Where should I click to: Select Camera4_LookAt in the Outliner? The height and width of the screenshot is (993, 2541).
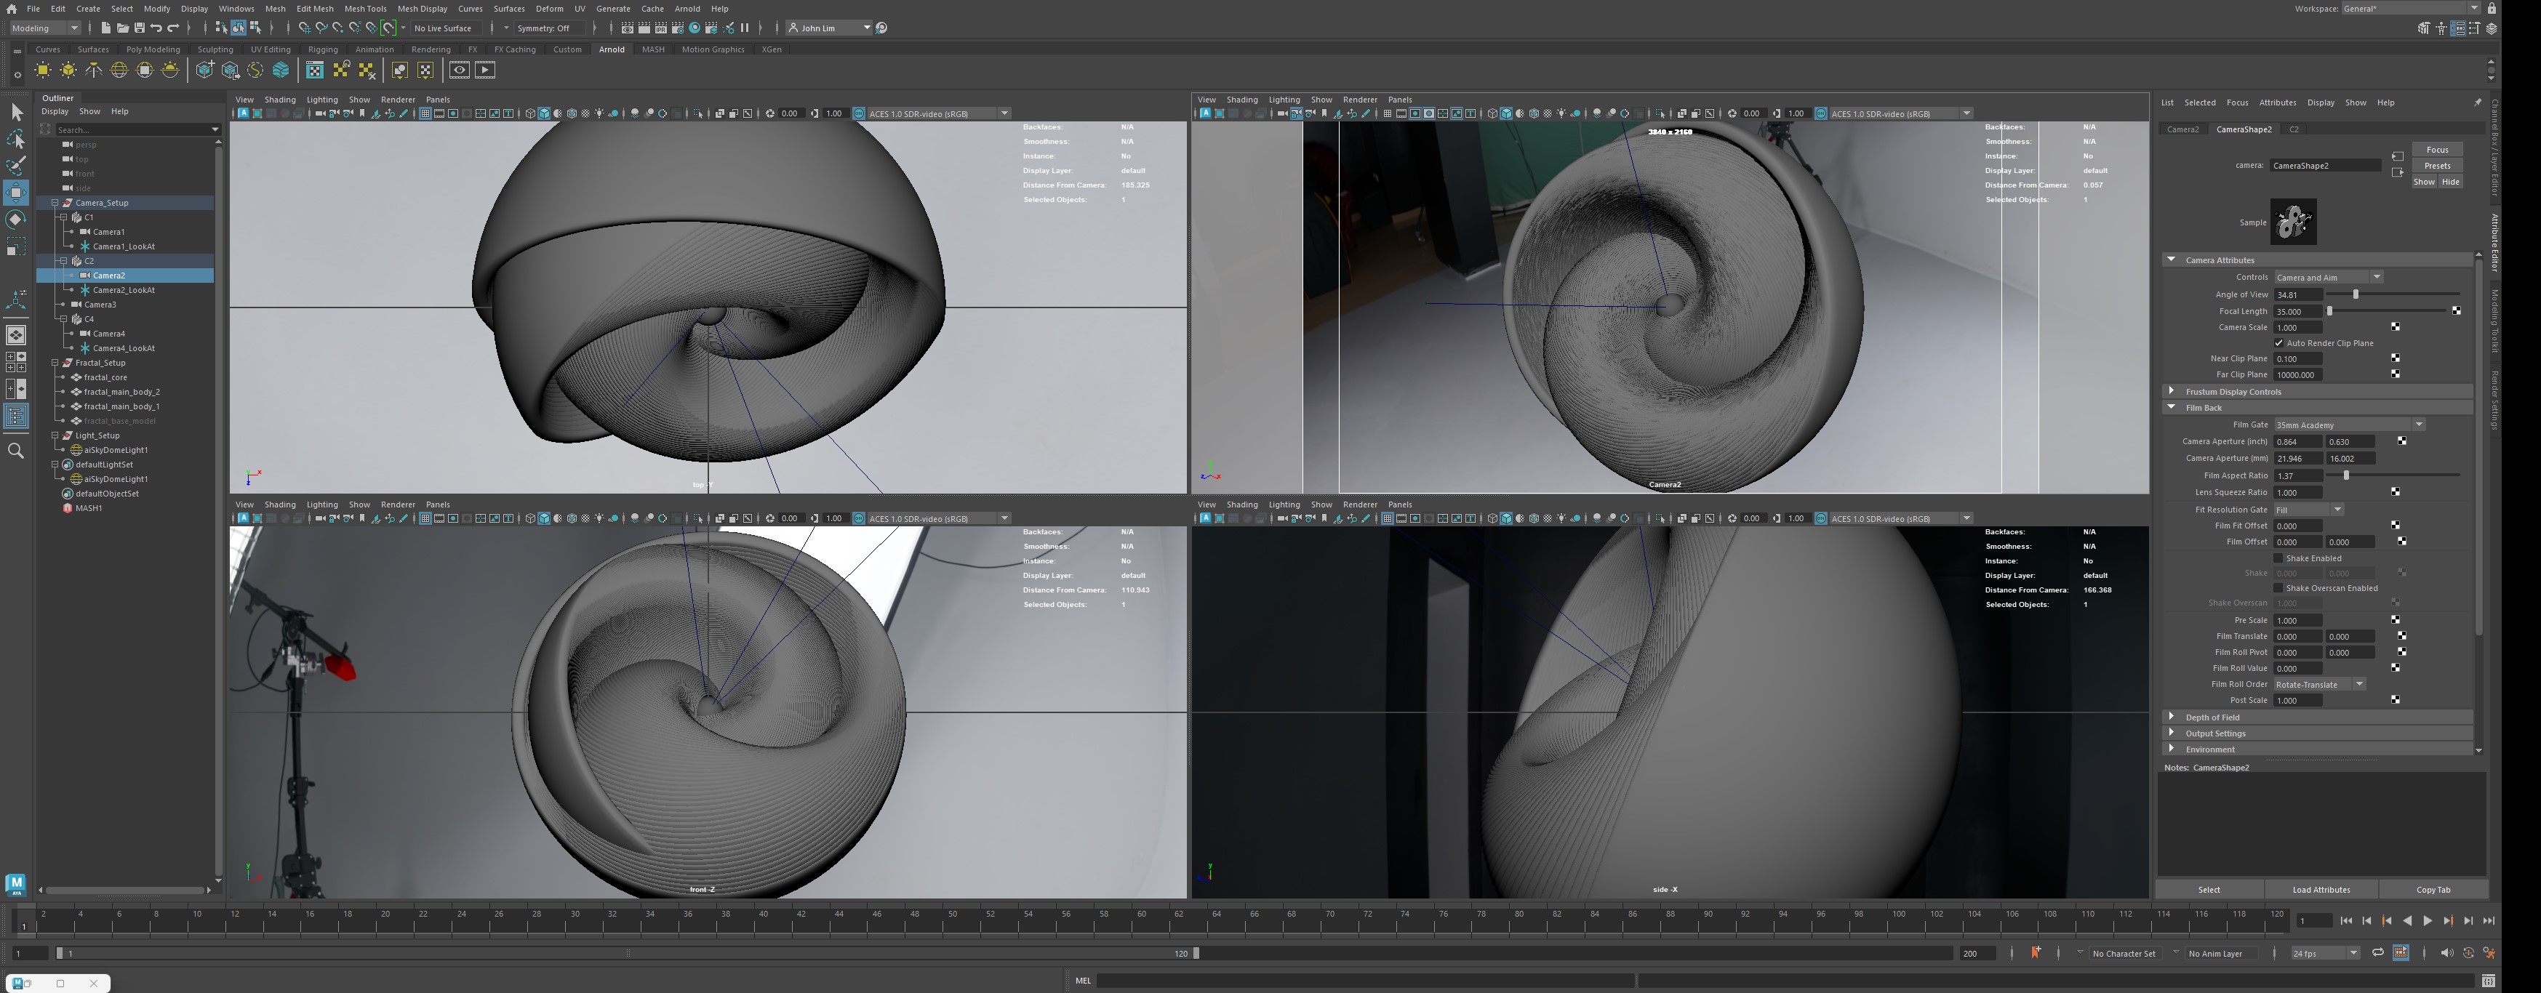pyautogui.click(x=124, y=348)
